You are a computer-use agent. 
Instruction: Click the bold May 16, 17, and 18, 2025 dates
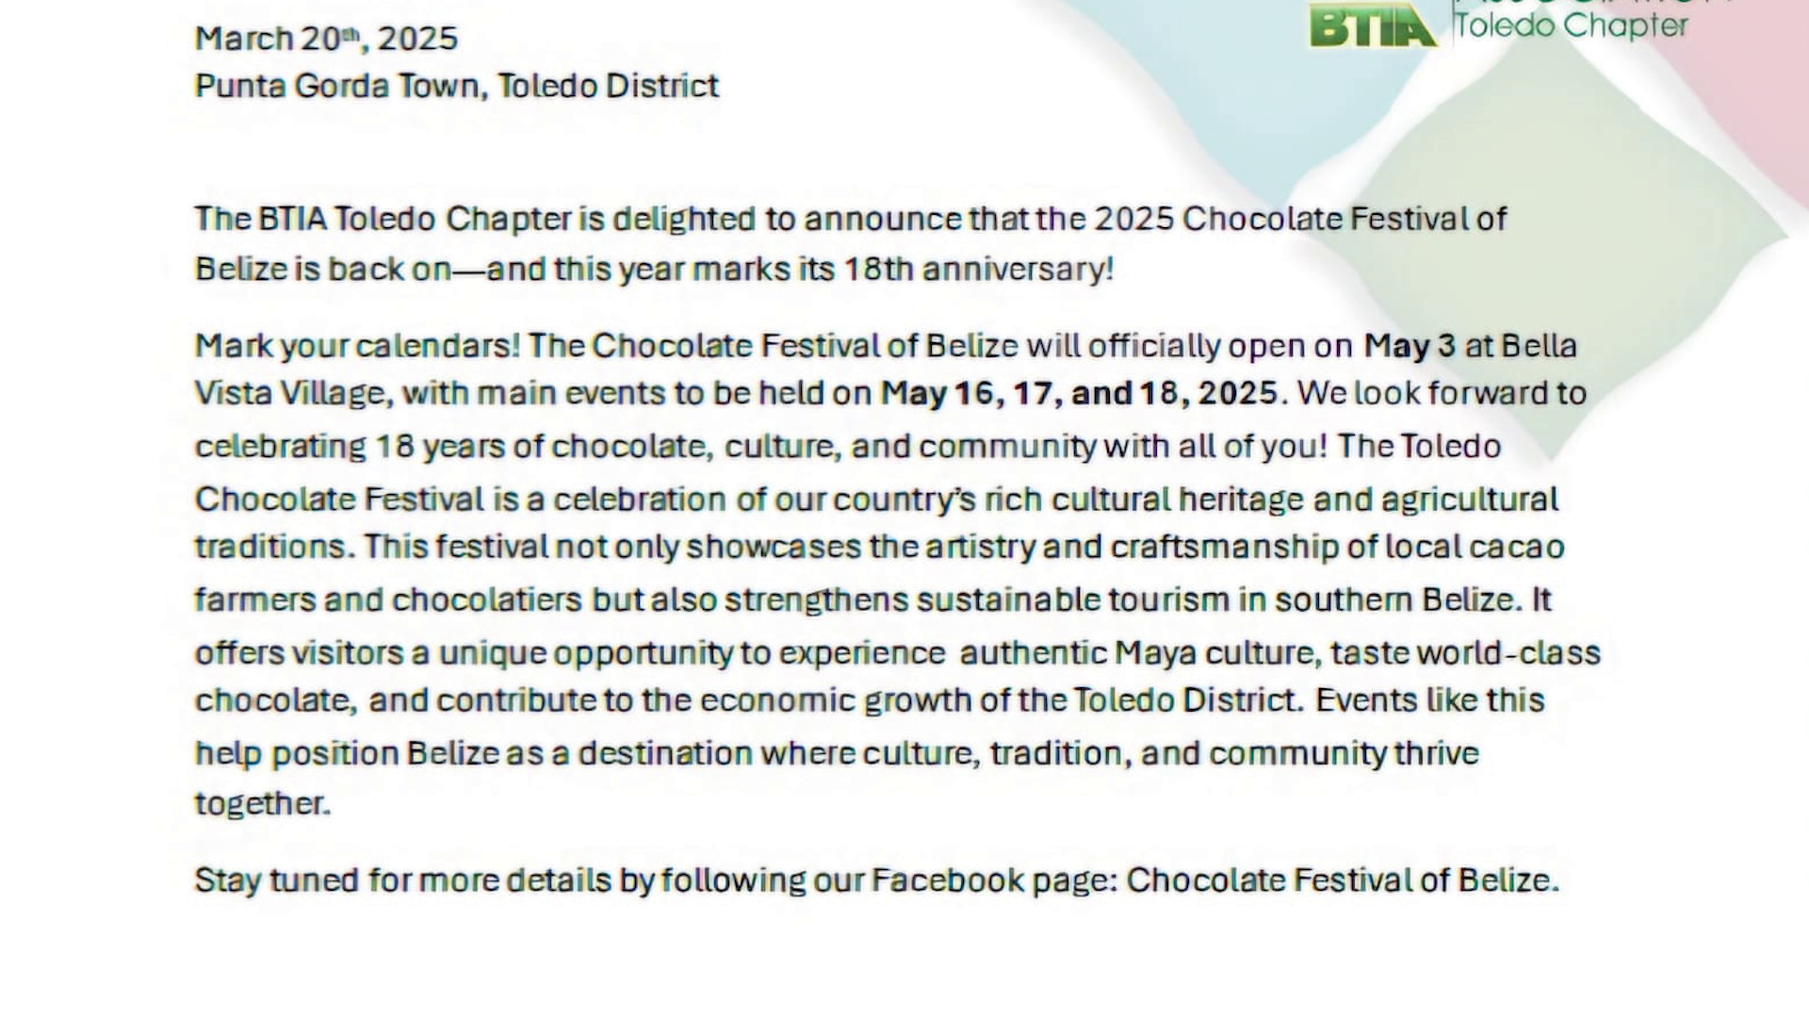(x=1079, y=393)
